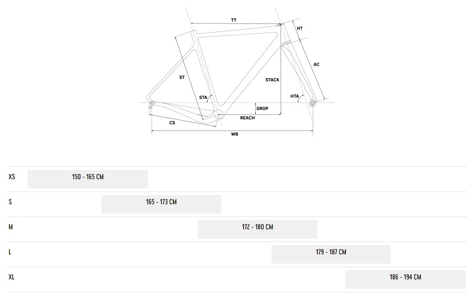
Task: Click the REACH measurement label
Action: tap(247, 118)
